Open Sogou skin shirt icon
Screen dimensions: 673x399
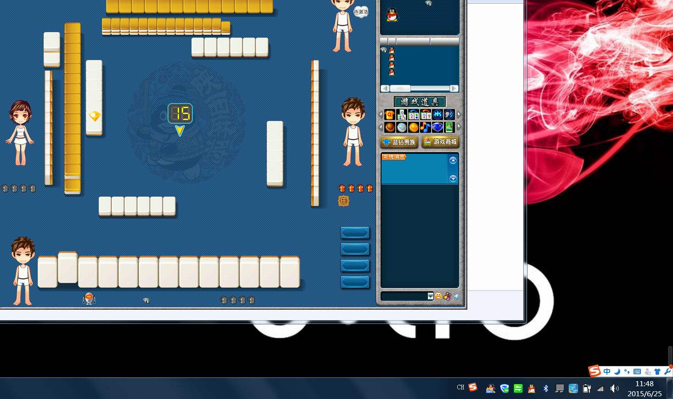[x=657, y=372]
